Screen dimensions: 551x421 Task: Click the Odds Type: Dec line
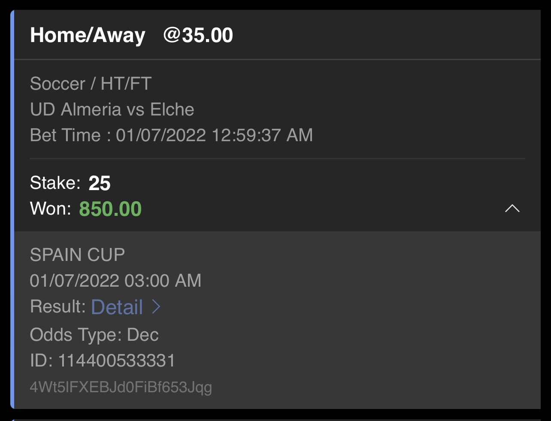[94, 335]
